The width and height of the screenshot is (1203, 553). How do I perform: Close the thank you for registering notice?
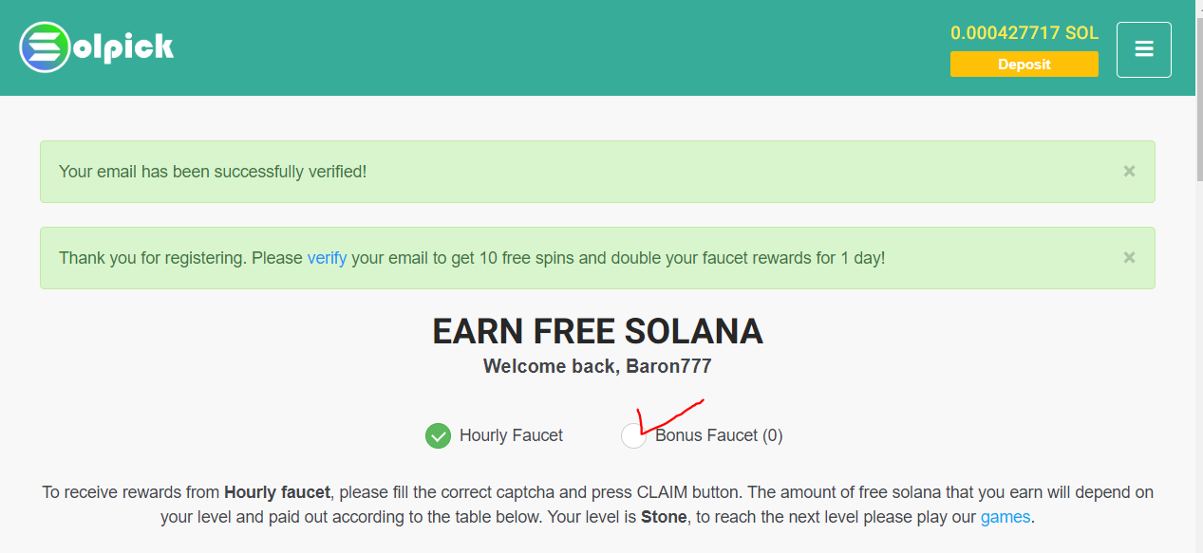1129,257
